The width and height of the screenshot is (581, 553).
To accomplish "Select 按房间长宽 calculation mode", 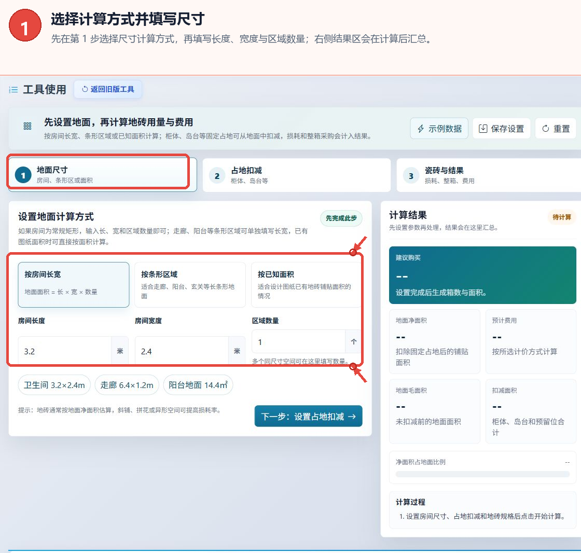I will click(74, 285).
